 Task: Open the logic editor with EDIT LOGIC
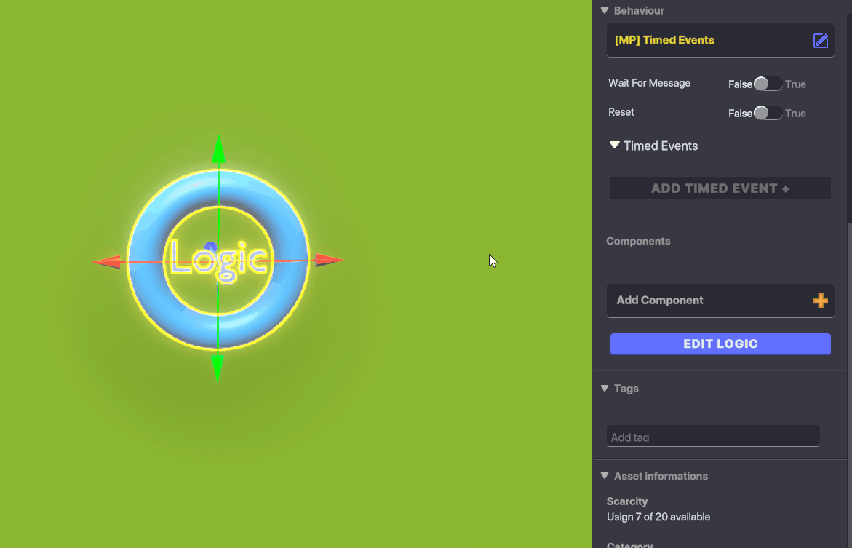[720, 344]
